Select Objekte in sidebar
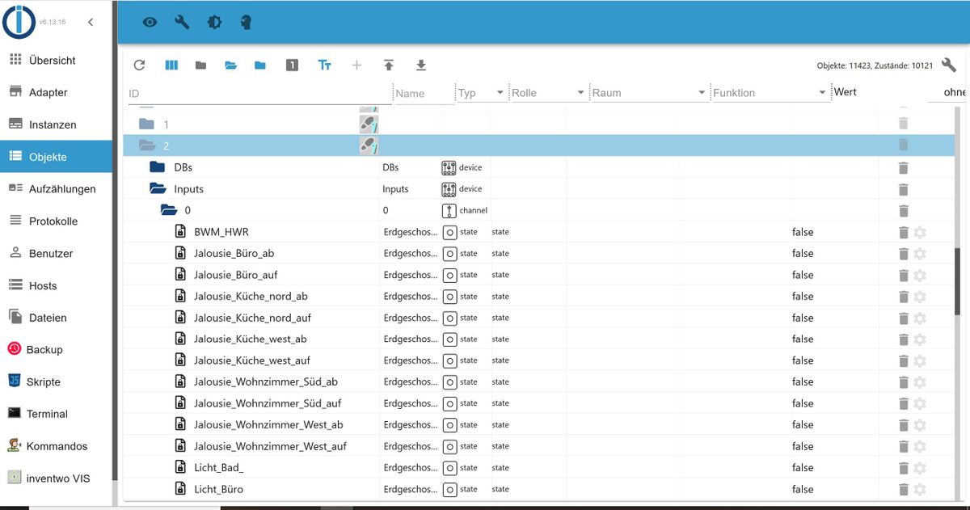This screenshot has width=970, height=510. click(x=55, y=157)
